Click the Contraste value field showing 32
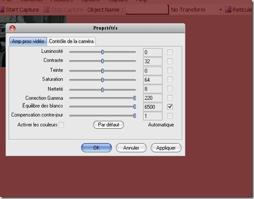 [153, 61]
